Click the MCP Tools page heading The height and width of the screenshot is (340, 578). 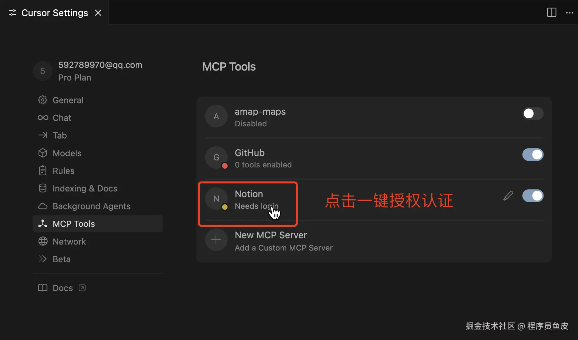coord(229,67)
